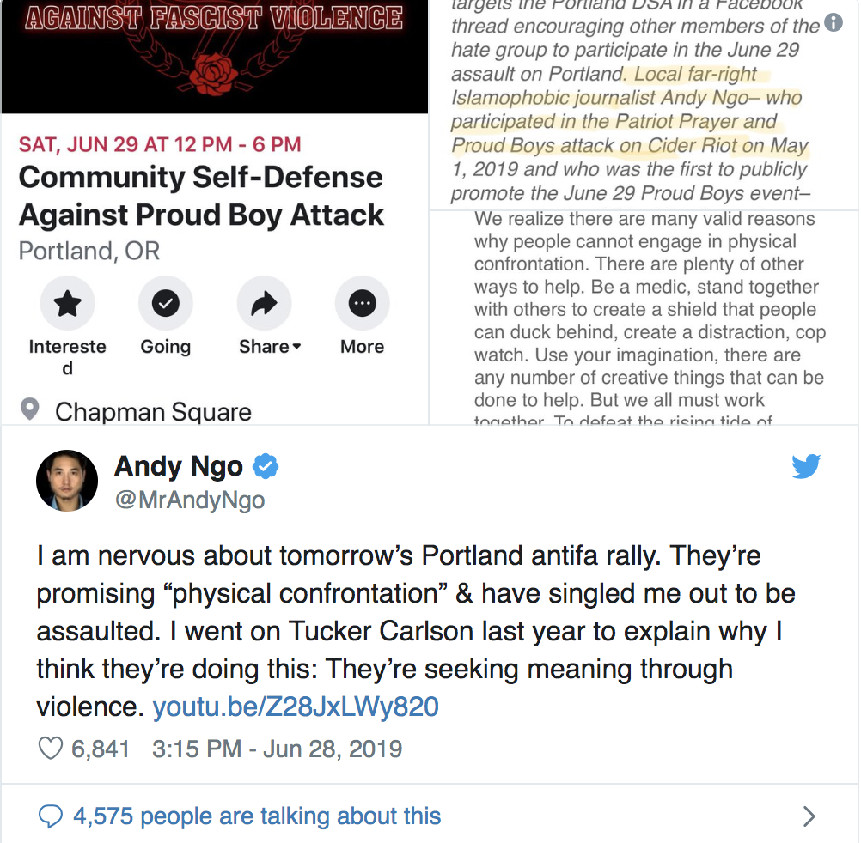This screenshot has height=843, width=861.
Task: Click the Chapman Square location pin icon
Action: [x=30, y=409]
